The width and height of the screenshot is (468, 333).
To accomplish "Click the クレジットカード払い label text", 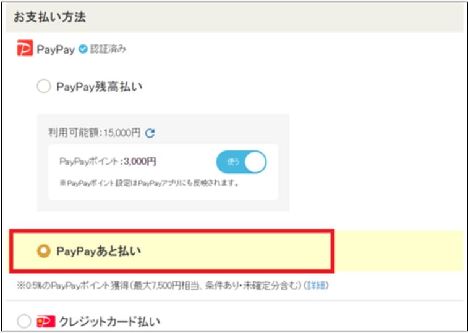I will pyautogui.click(x=109, y=321).
